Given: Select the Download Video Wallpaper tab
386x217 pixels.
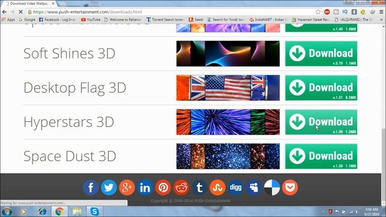Looking at the screenshot, I should 28,4.
